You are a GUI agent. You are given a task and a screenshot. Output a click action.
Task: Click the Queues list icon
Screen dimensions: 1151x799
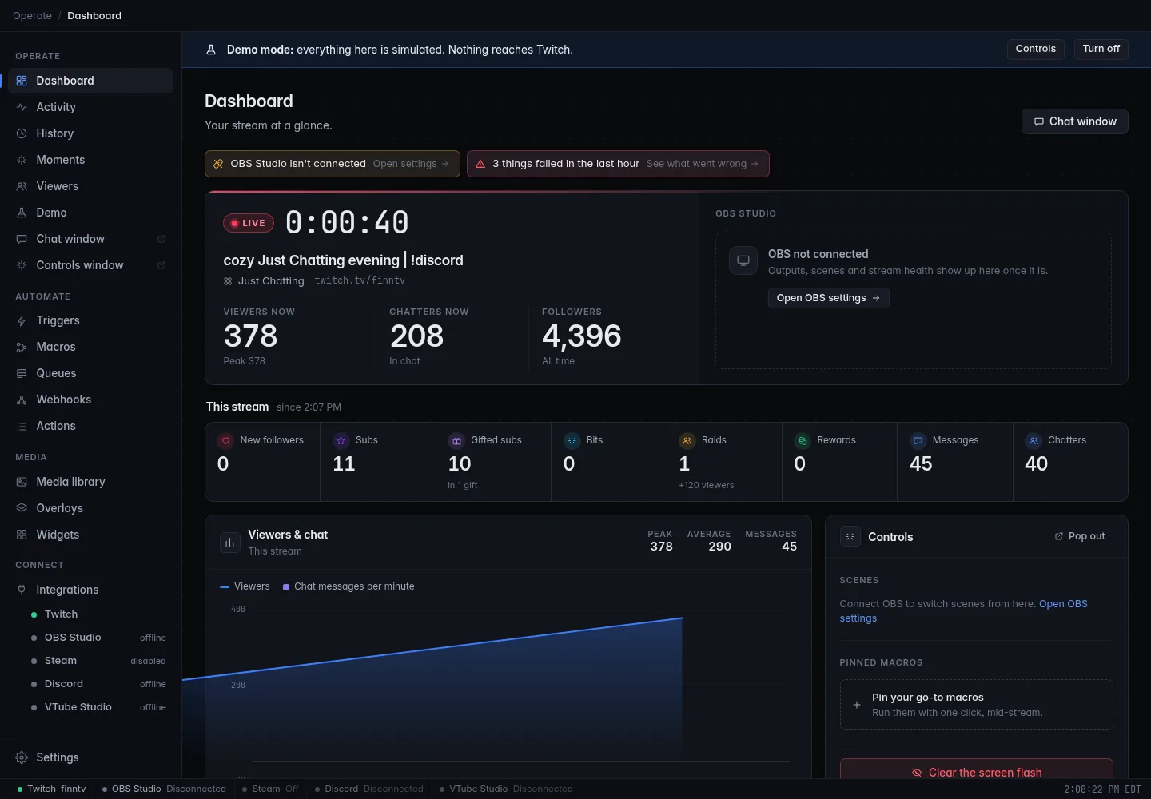point(22,373)
